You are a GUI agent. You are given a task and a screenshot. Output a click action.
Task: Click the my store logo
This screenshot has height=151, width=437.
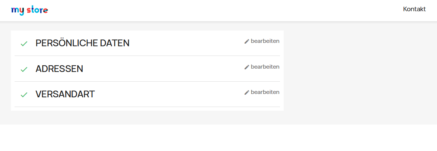pos(30,10)
